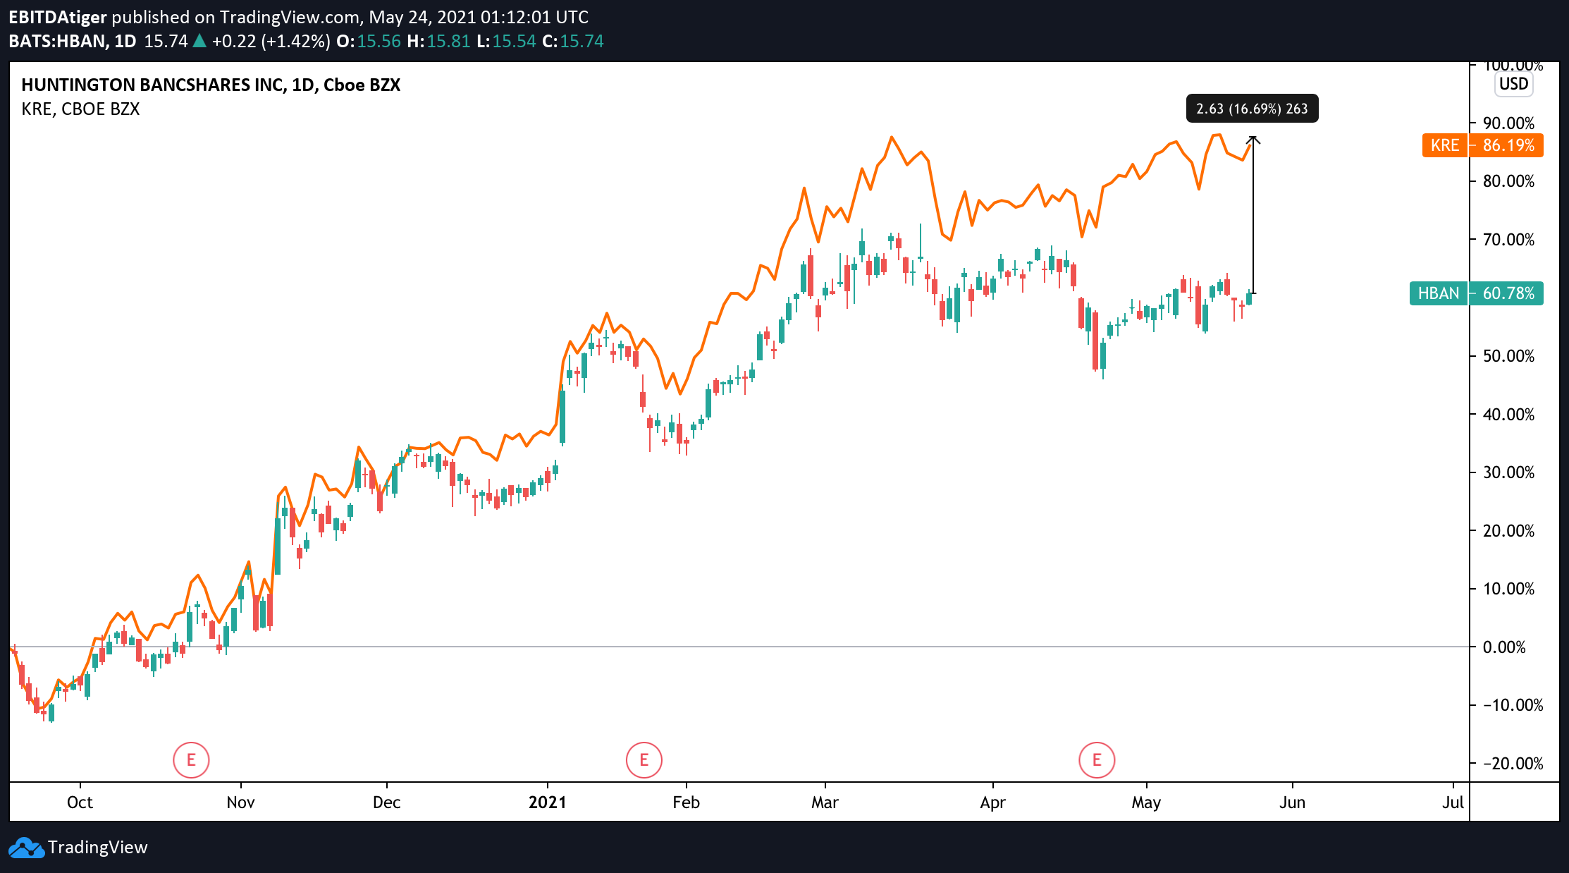This screenshot has height=873, width=1569.
Task: Click the KRE, CBOE BZX legend entry
Action: click(x=80, y=109)
